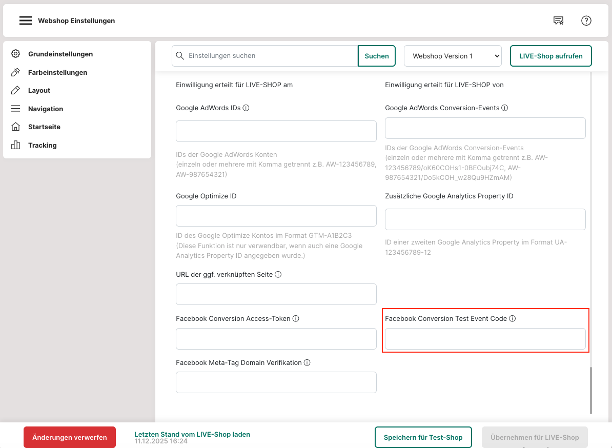
Task: Click Speichern für Test-Shop
Action: (423, 437)
